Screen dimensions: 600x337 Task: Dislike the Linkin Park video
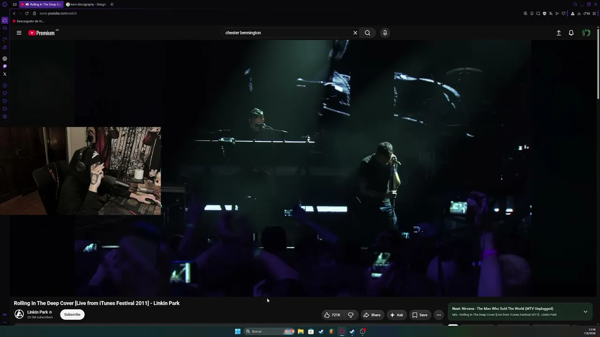(x=351, y=315)
